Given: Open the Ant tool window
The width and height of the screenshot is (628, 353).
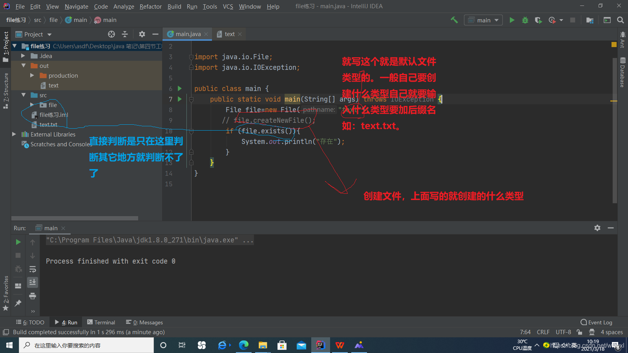Looking at the screenshot, I should coord(623,40).
